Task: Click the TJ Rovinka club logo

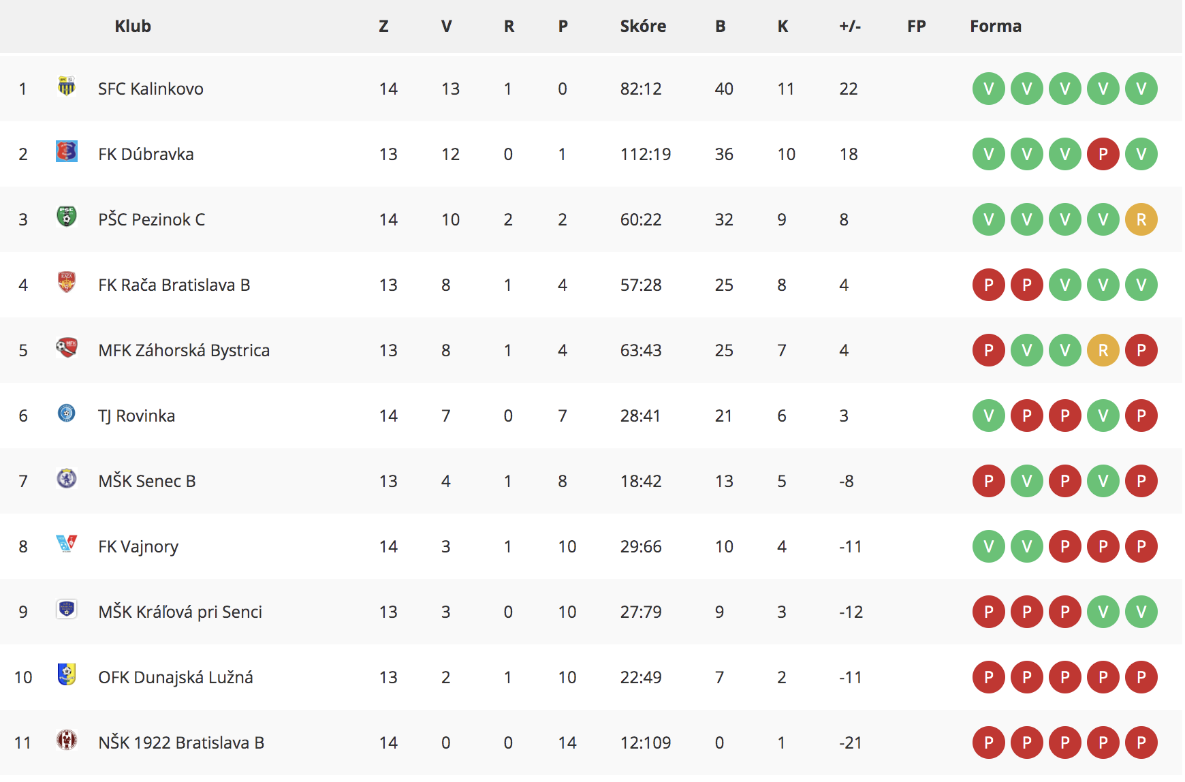Action: click(x=66, y=413)
